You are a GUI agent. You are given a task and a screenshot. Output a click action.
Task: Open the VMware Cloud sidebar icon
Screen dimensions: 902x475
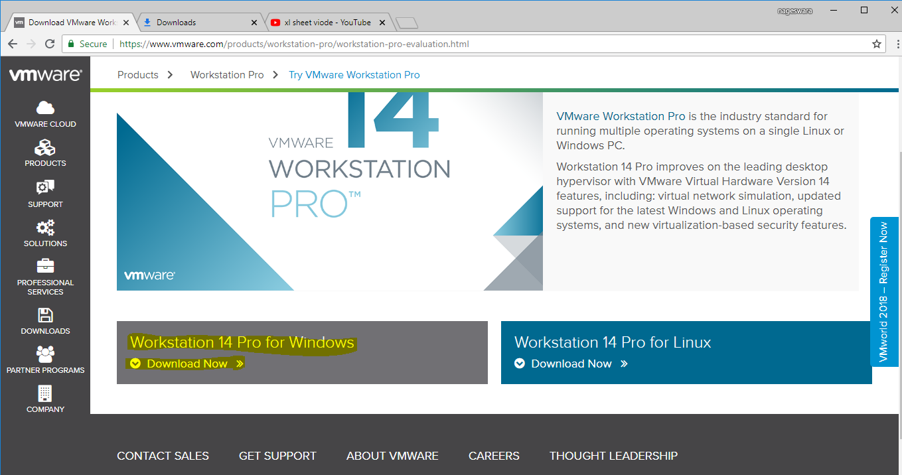(45, 107)
